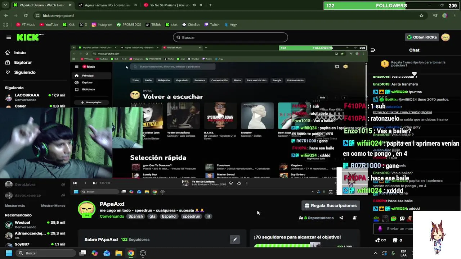Open the browser apps grid icon
This screenshot has height=259, width=461.
click(x=5, y=24)
